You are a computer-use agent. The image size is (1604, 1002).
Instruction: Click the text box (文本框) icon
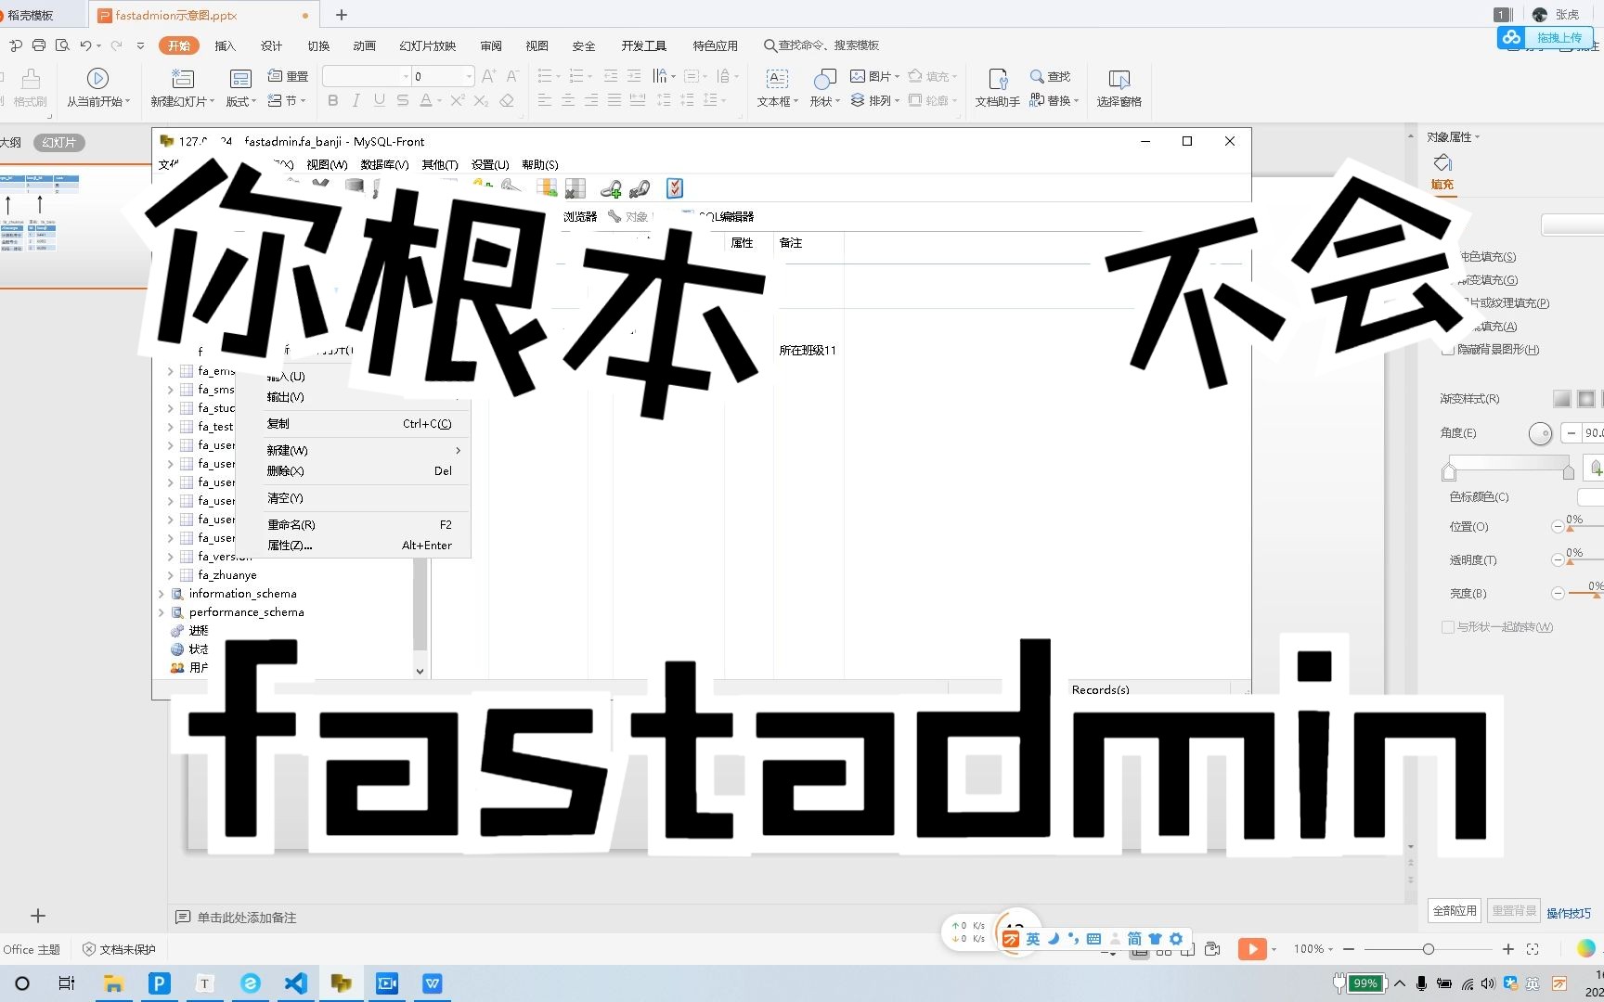click(x=777, y=79)
